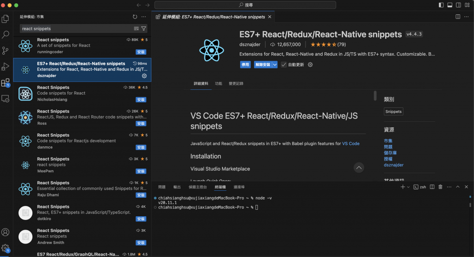Open the 偵錯主控台 debug console tab
This screenshot has height=257, width=474.
pyautogui.click(x=197, y=187)
